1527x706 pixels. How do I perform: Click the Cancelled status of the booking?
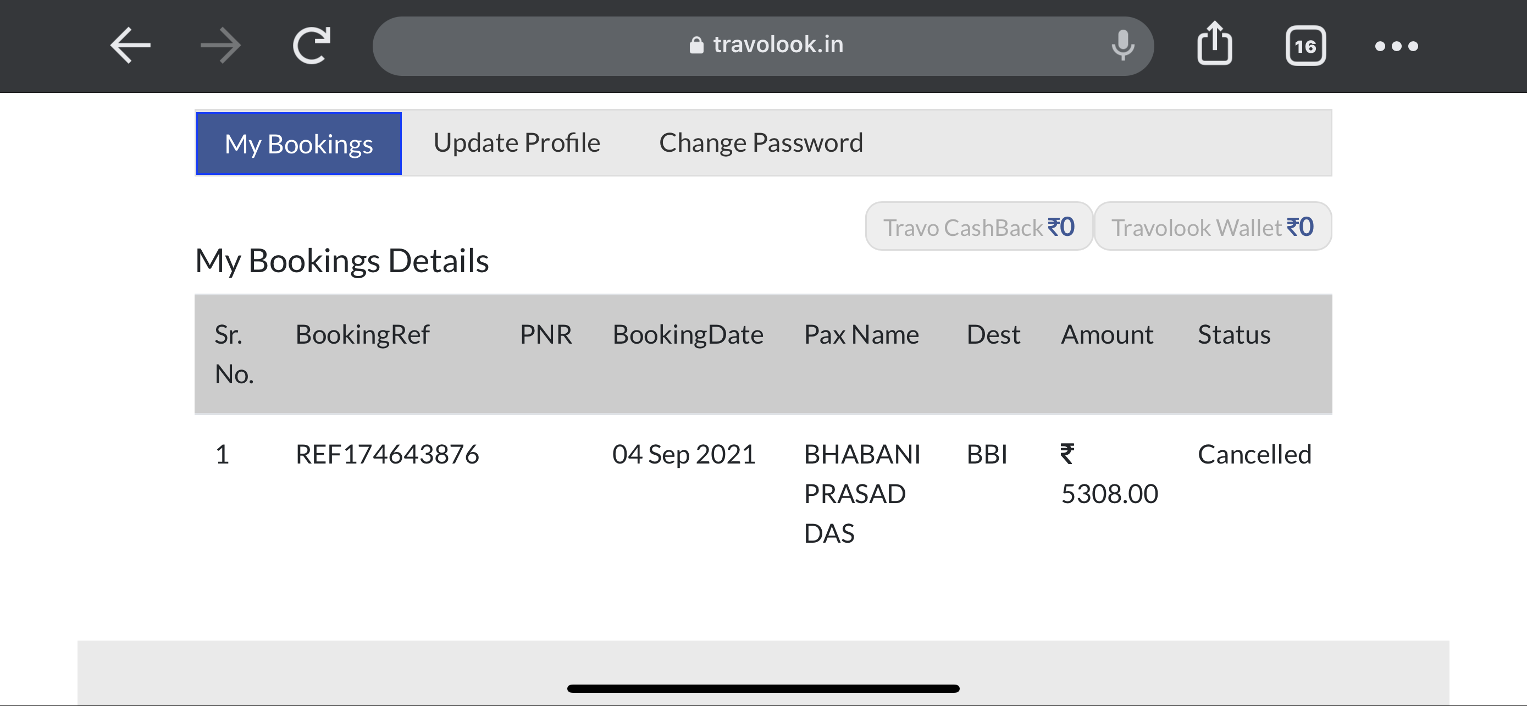coord(1254,455)
